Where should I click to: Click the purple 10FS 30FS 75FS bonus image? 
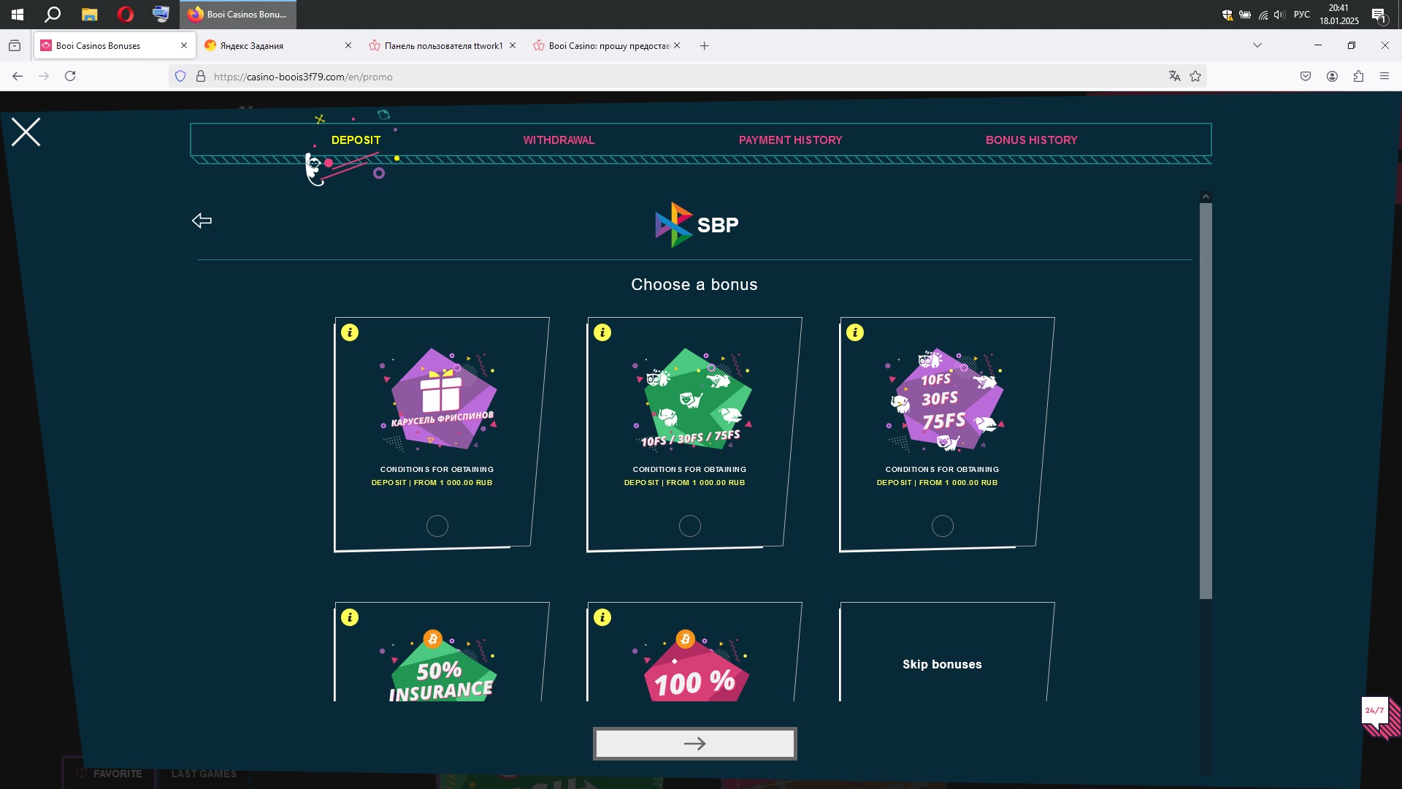pos(946,399)
